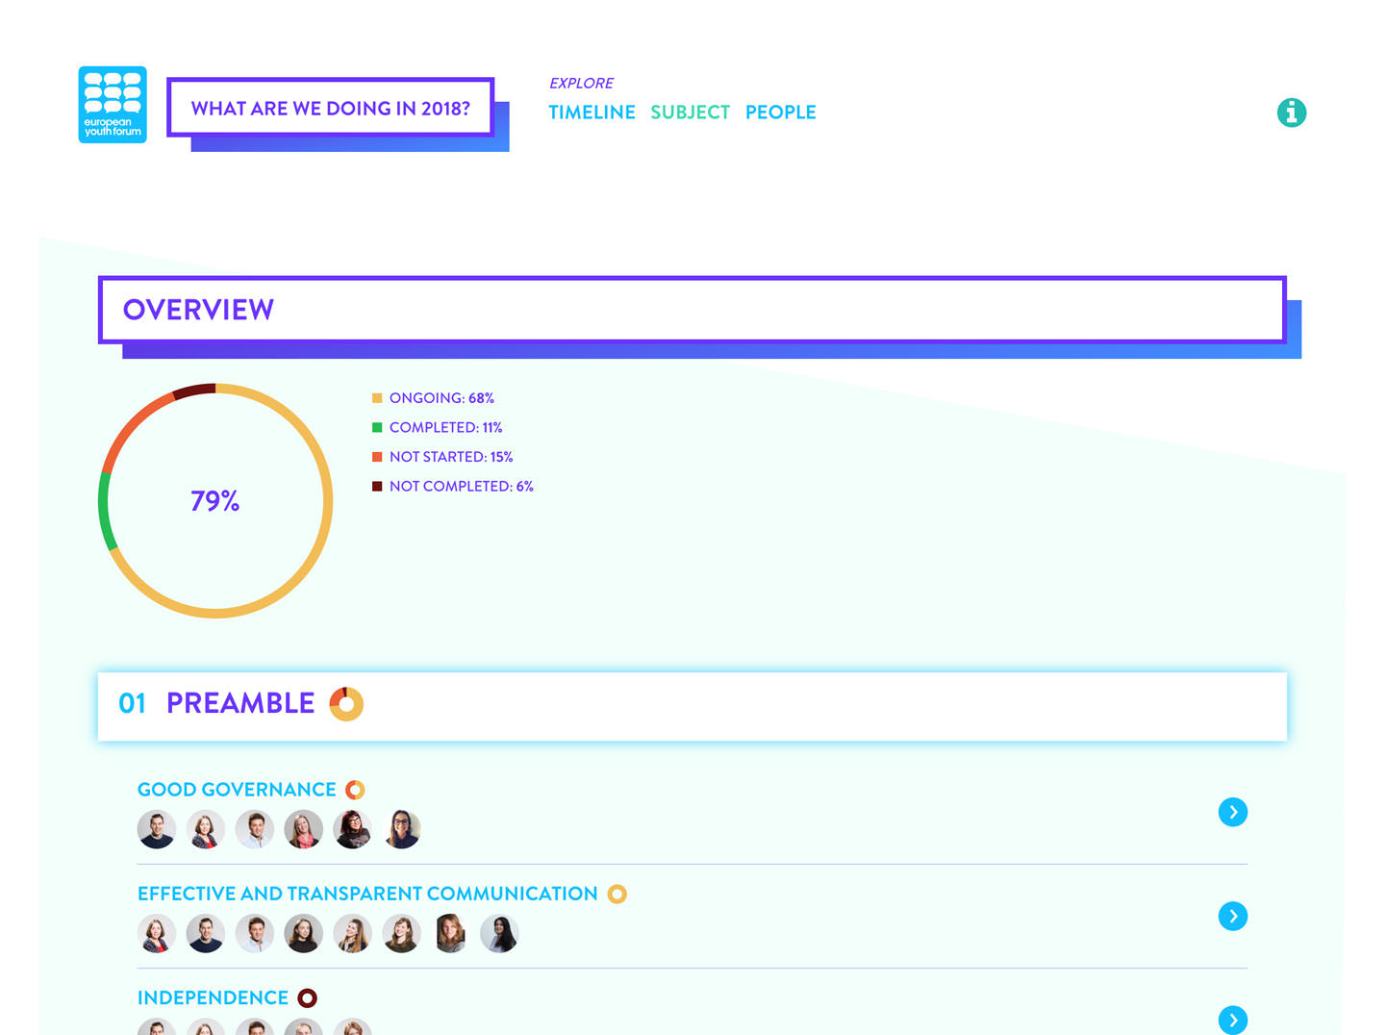Screen dimensions: 1385x1035
Task: Expand Effective and Transparent Communication arrow
Action: [1232, 916]
